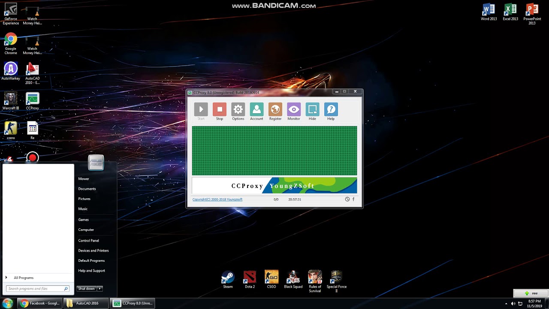The image size is (549, 309).
Task: Open Default Programs in Start menu
Action: tap(91, 261)
